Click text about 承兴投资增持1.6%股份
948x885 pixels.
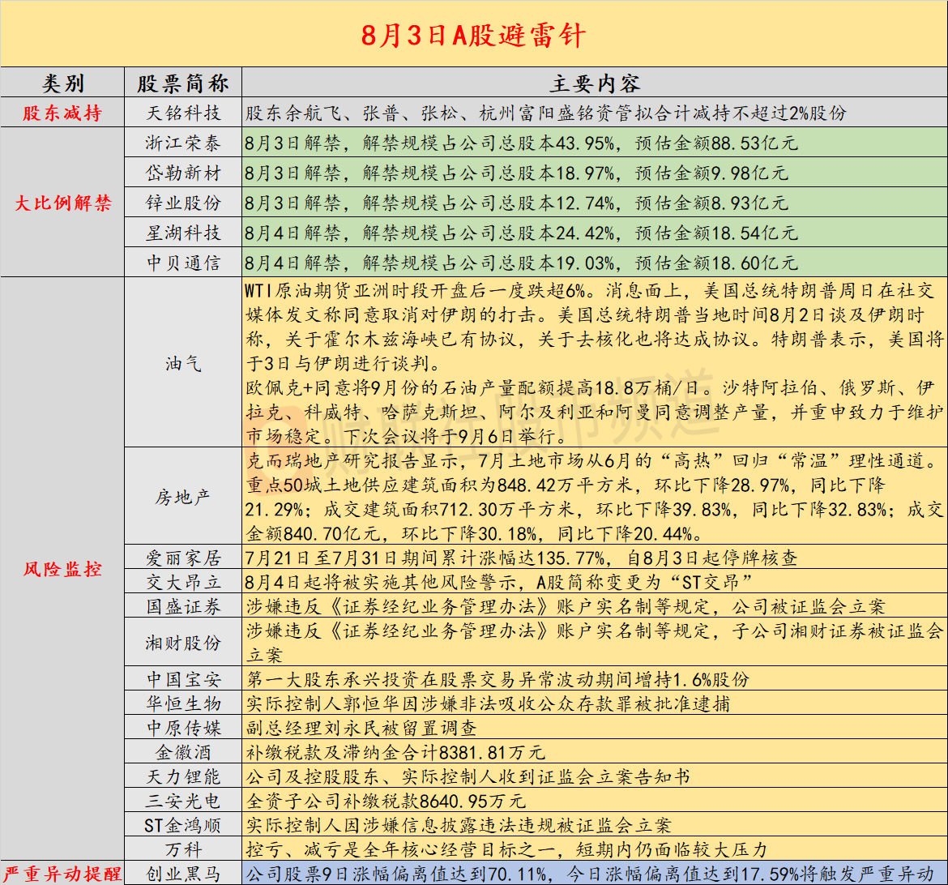pos(497,678)
